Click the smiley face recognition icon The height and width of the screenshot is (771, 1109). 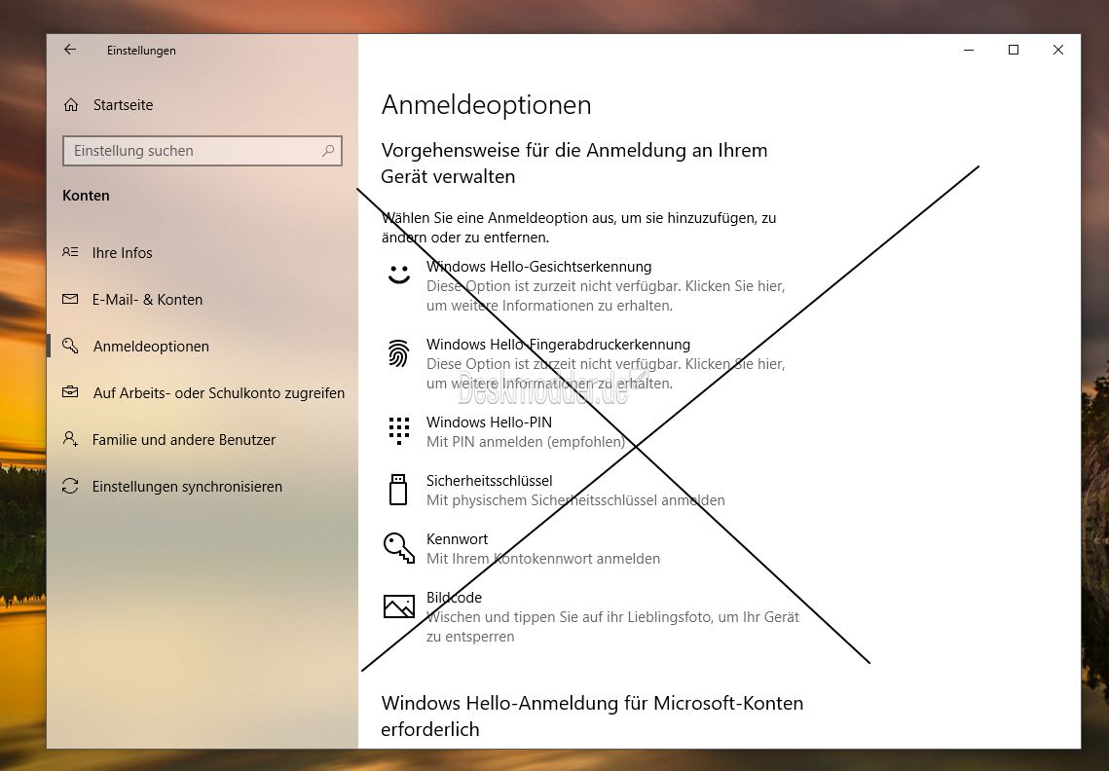[399, 275]
